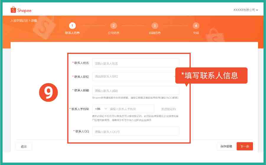The width and height of the screenshot is (266, 165).
Task: Click the number 9 step badge
Action: pos(48,93)
